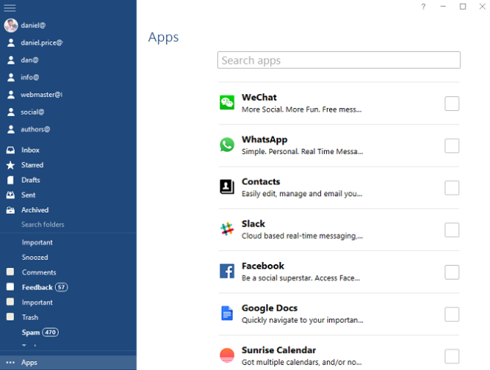Click the Google Docs app icon
This screenshot has height=370, width=490.
coord(227,313)
